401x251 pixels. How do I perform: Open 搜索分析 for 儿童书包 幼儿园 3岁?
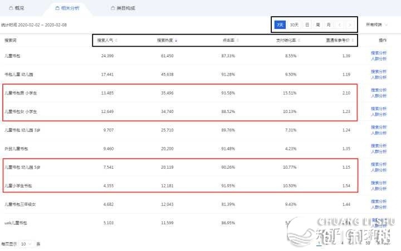click(x=379, y=127)
